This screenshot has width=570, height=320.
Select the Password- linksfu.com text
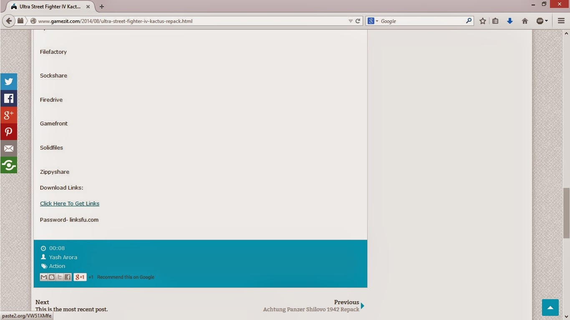point(69,220)
